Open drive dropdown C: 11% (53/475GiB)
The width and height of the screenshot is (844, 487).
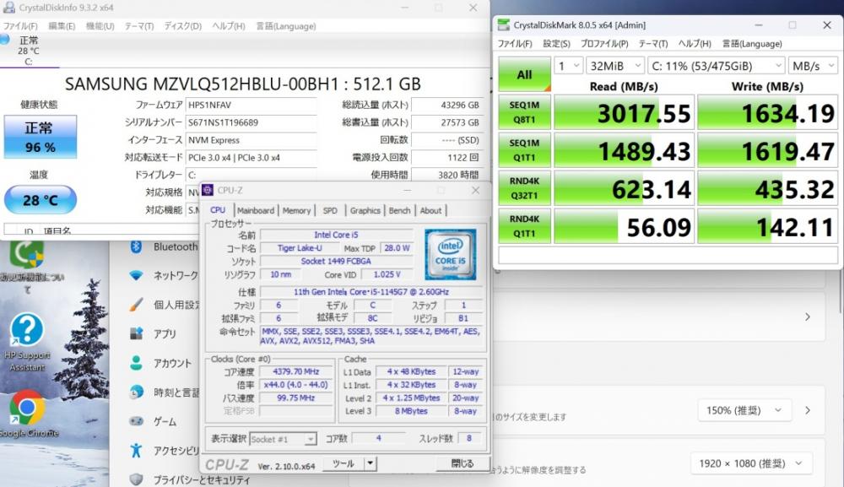[717, 66]
